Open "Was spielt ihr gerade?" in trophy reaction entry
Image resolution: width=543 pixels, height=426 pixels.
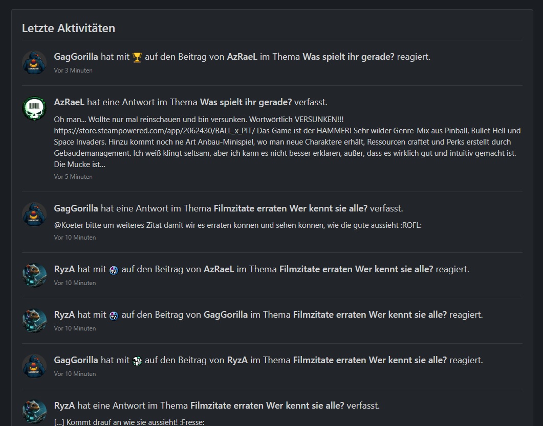tap(349, 57)
